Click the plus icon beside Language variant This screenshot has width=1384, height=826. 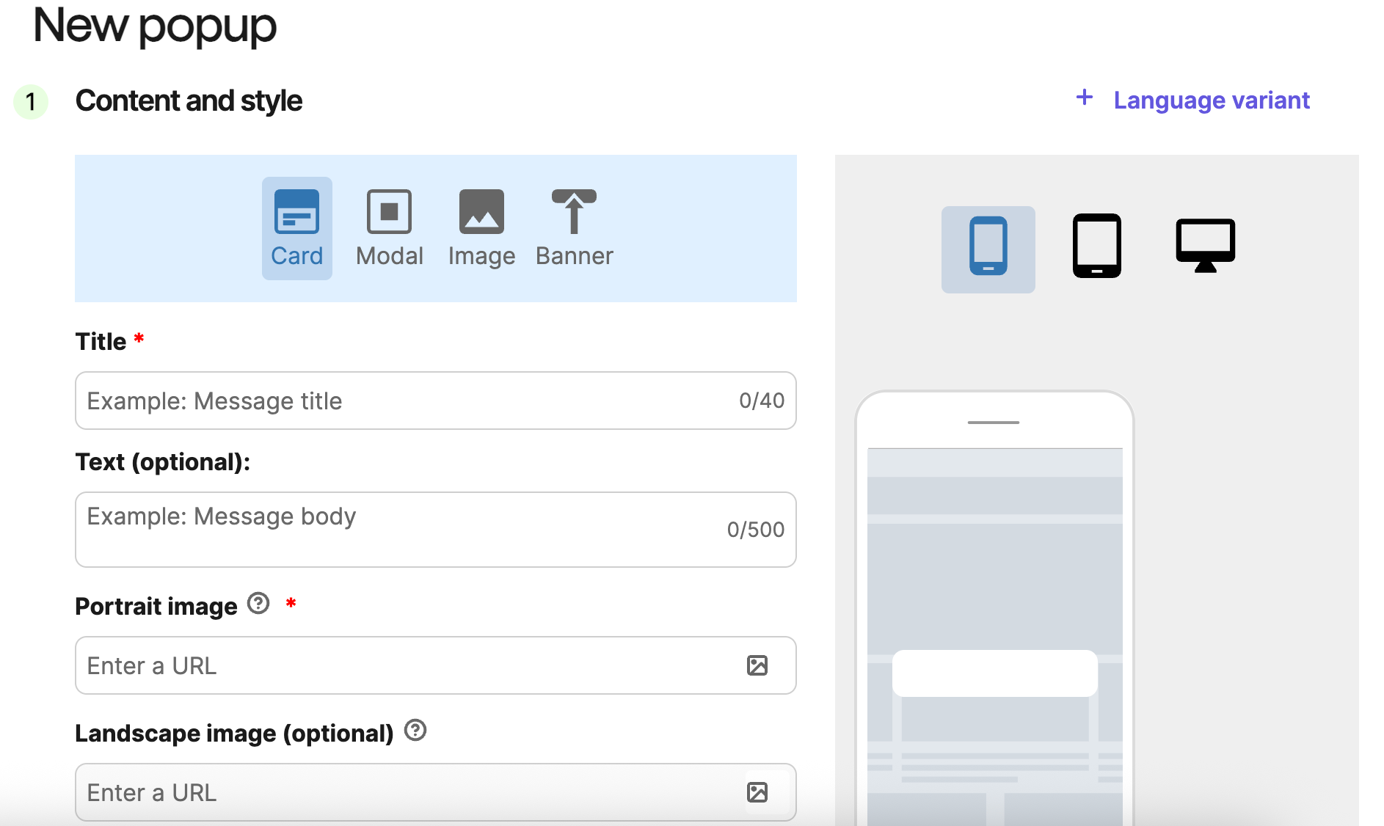(1084, 98)
